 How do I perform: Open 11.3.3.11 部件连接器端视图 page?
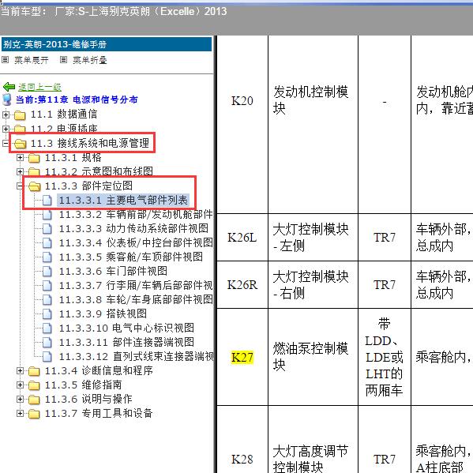point(126,342)
